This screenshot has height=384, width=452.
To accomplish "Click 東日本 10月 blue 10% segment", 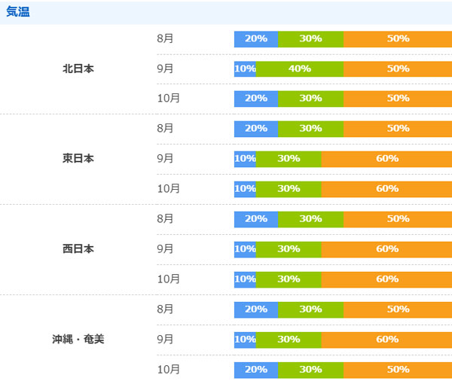I will pyautogui.click(x=245, y=189).
